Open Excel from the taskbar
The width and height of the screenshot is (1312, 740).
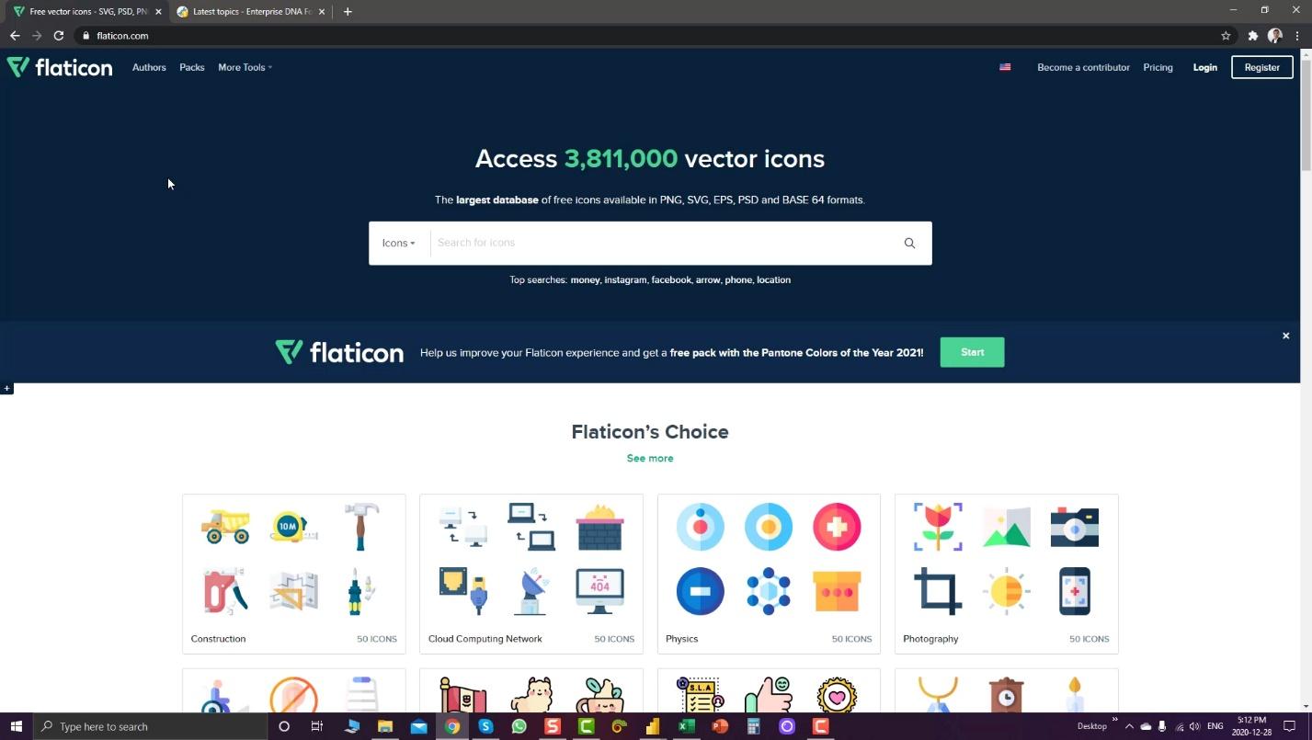pos(686,726)
